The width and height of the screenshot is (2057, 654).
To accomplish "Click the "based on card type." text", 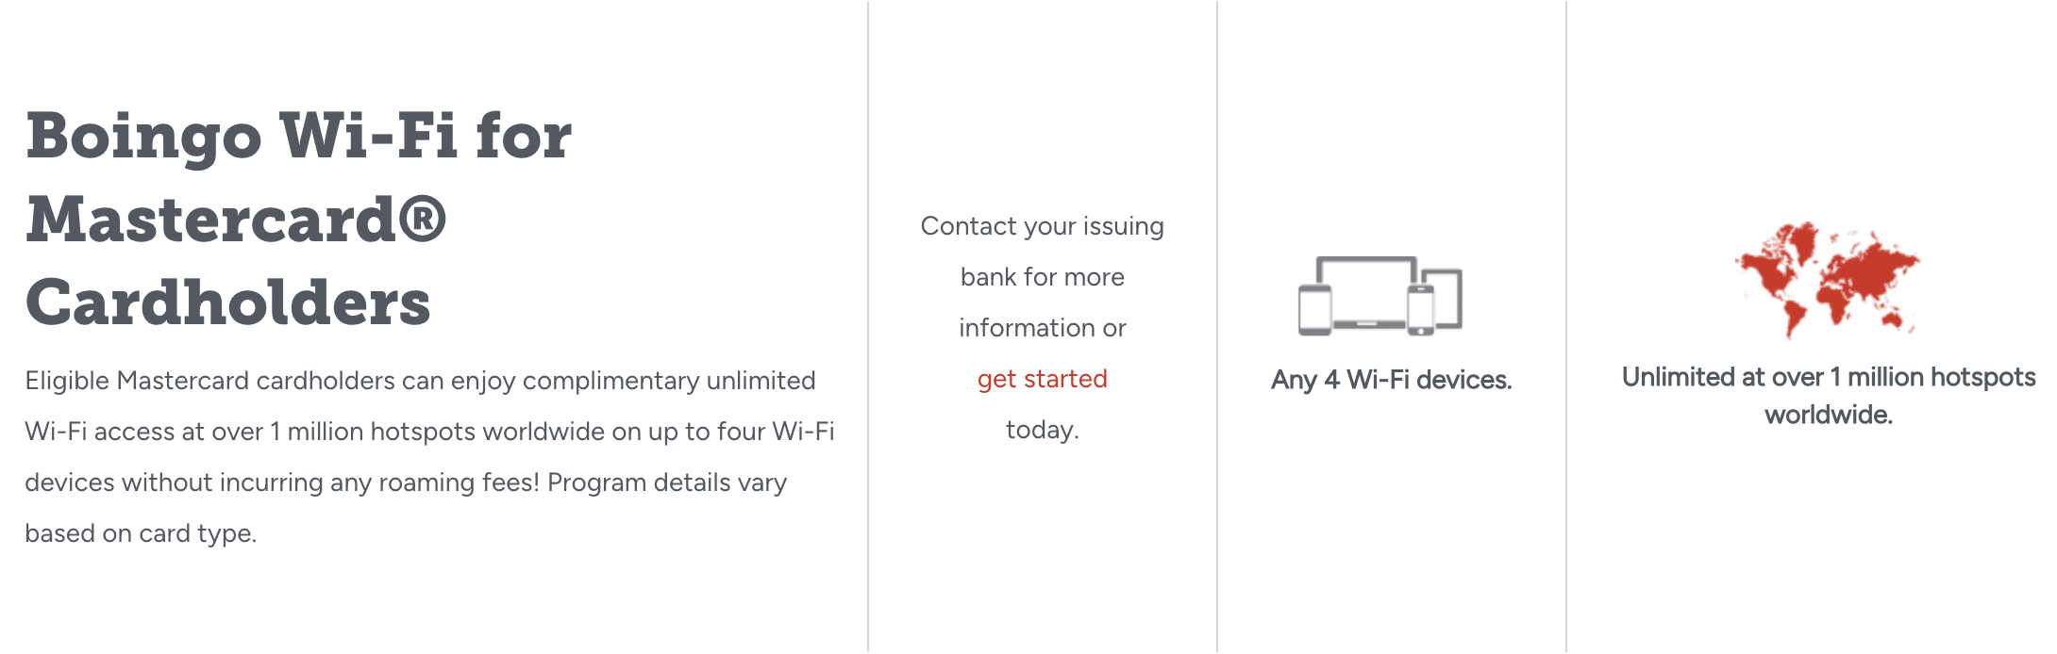I will point(141,533).
